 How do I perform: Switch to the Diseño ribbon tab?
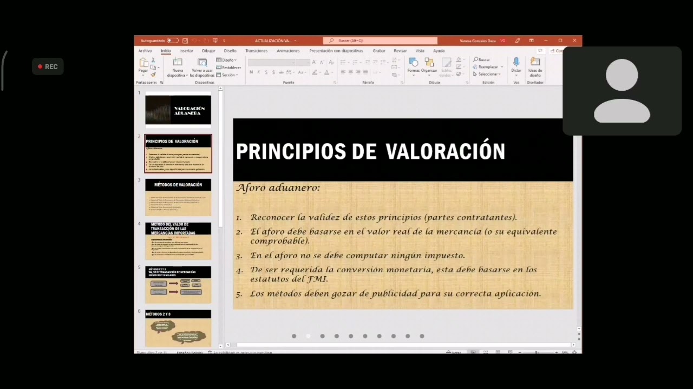coord(230,51)
